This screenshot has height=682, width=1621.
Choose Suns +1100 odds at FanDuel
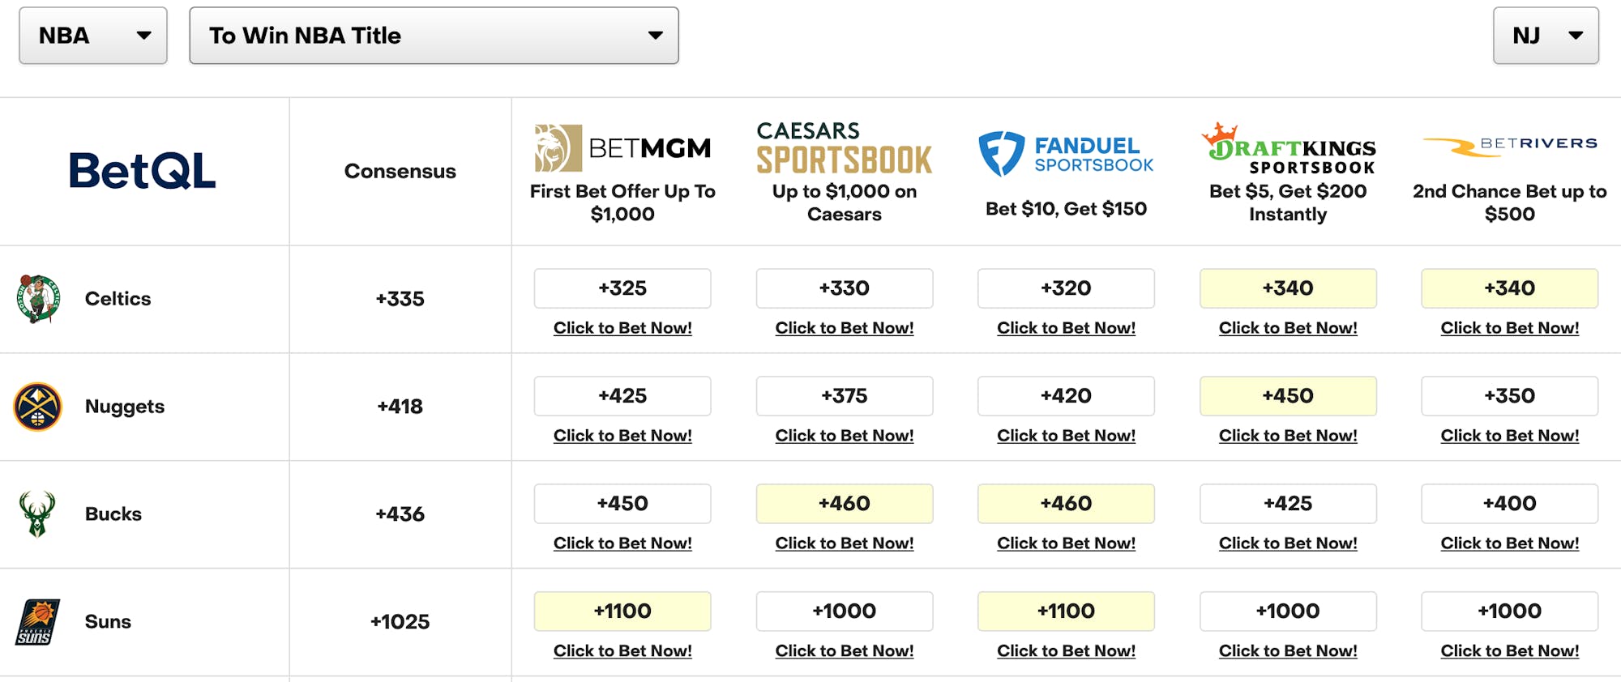pos(1066,612)
